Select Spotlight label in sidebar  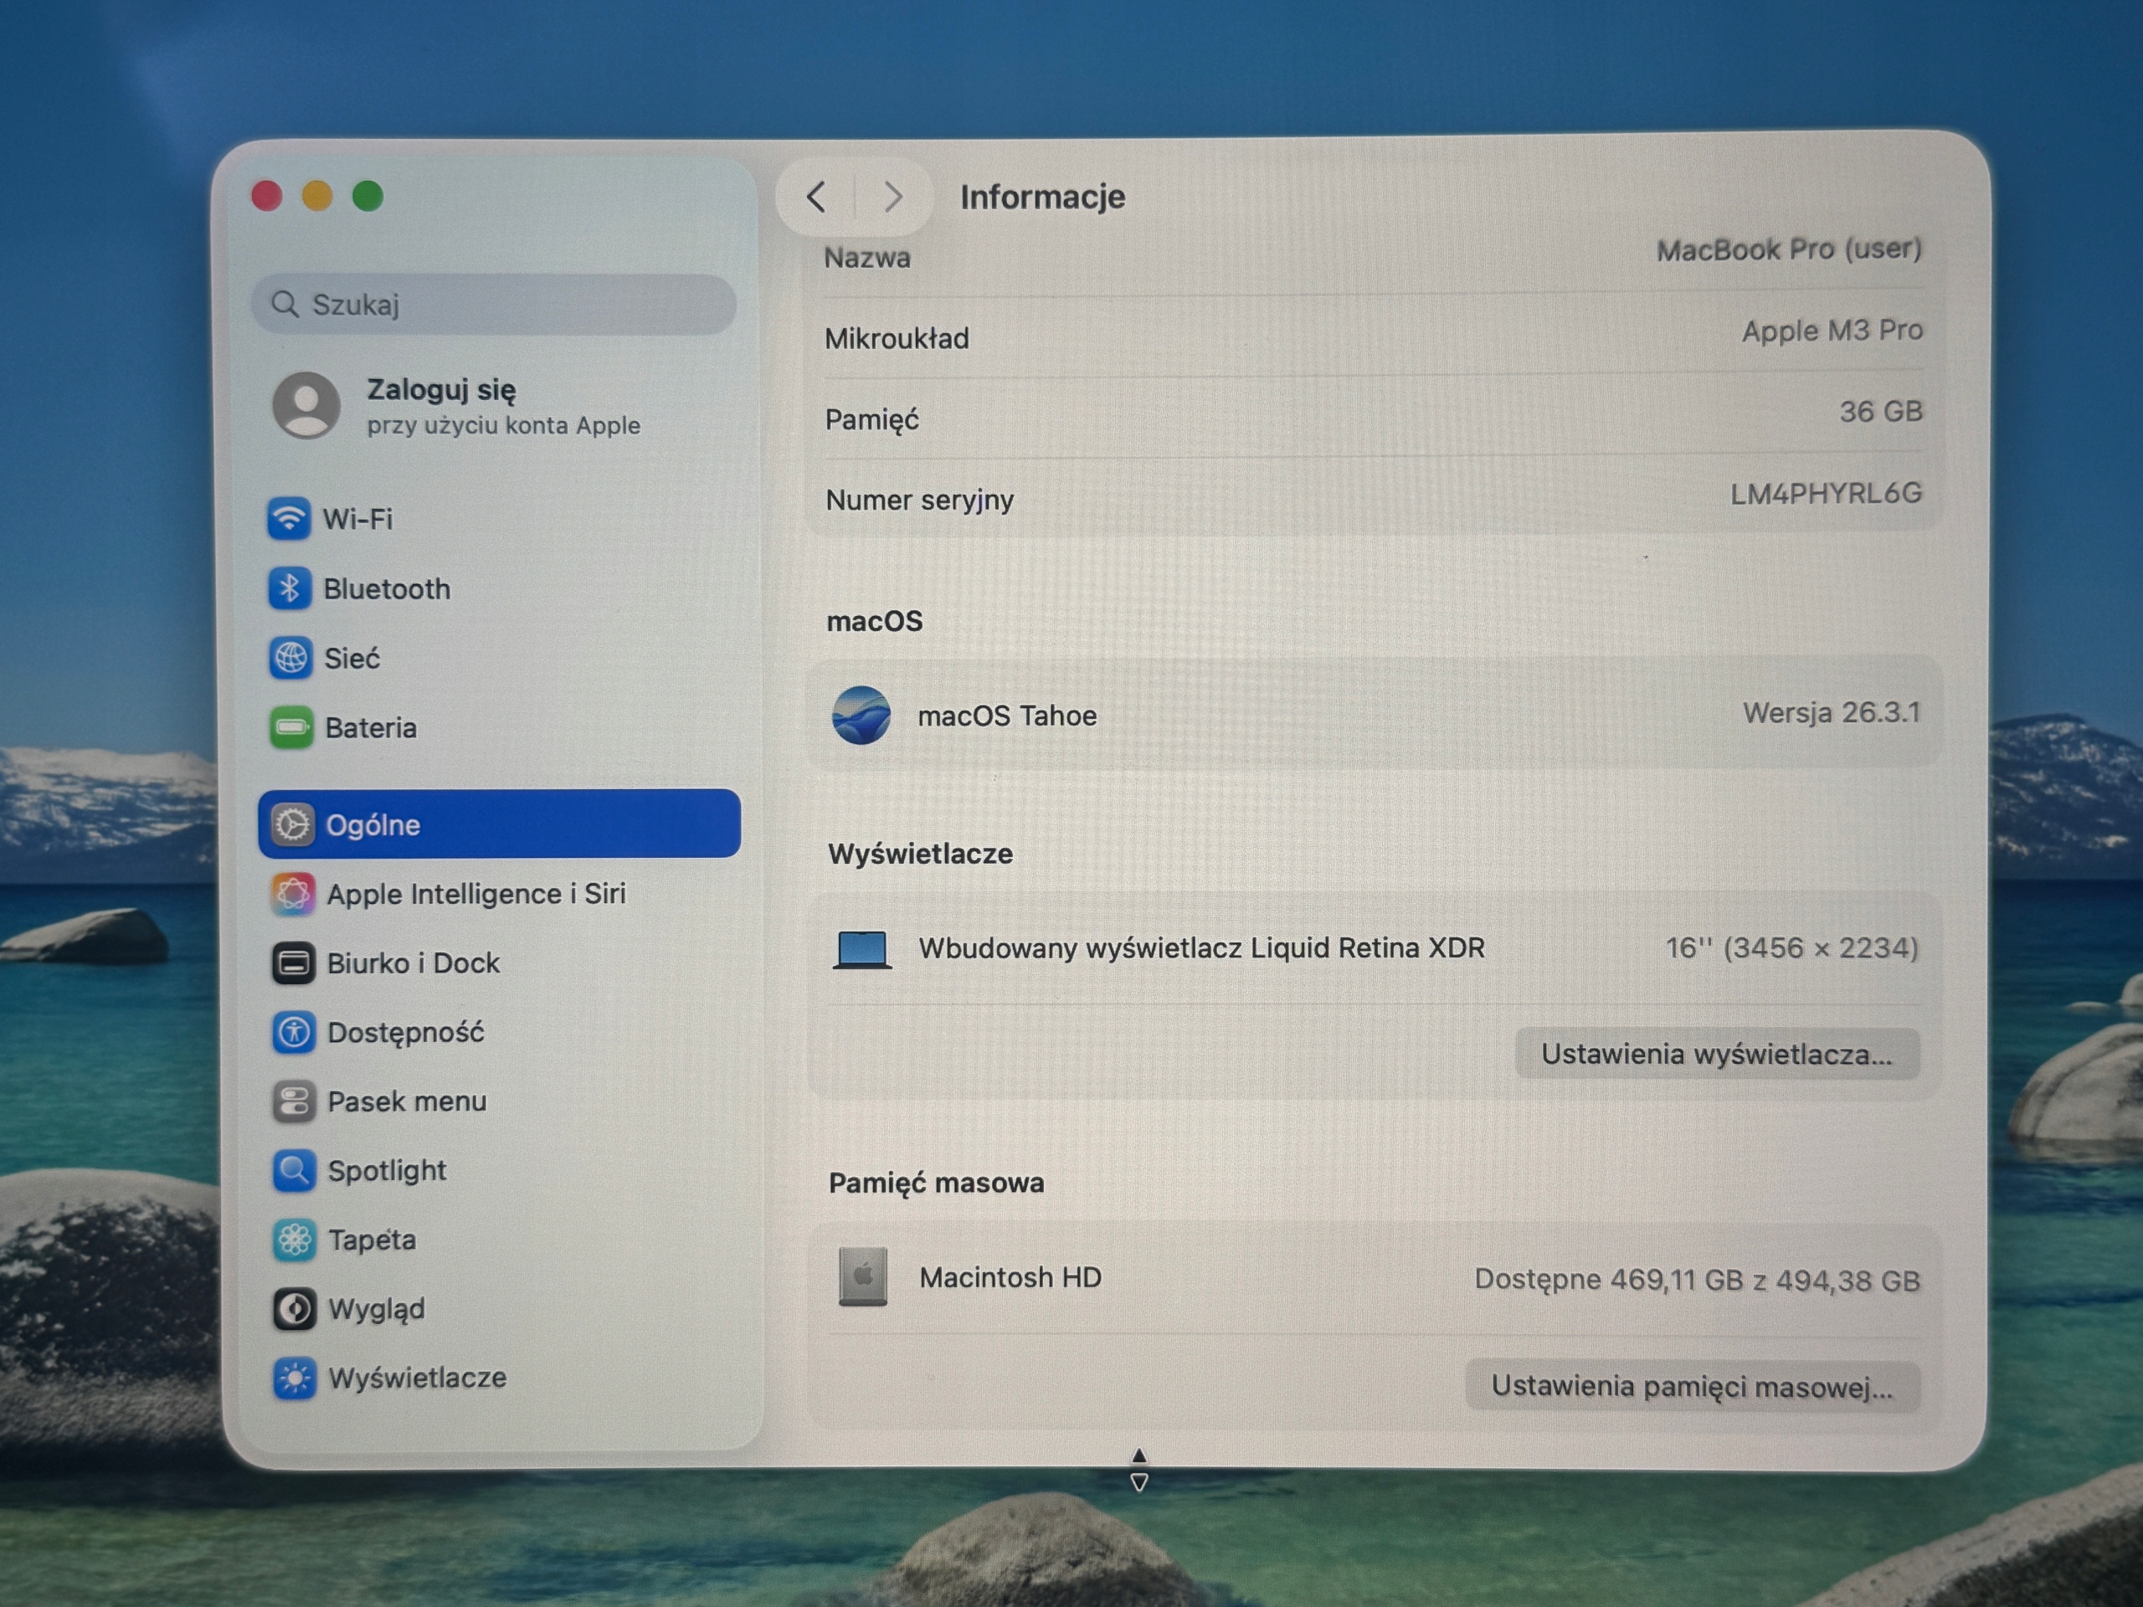(x=387, y=1171)
